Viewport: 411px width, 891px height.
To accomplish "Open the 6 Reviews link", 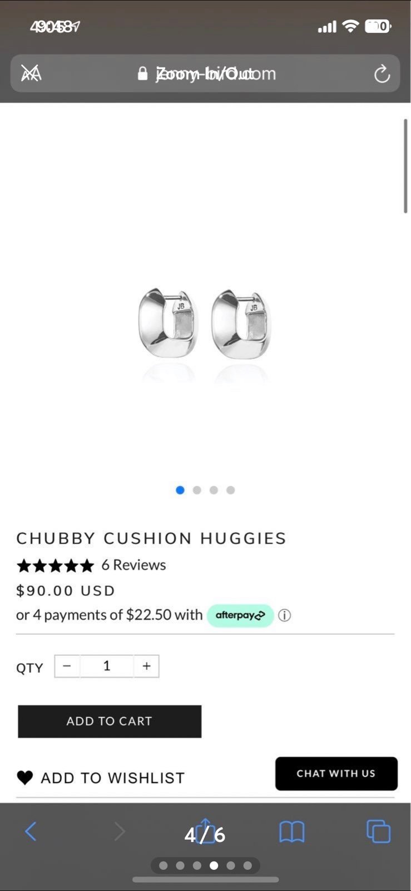I will (133, 565).
